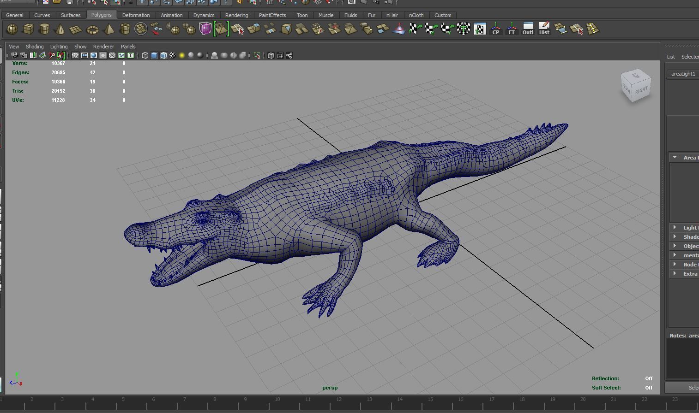The height and width of the screenshot is (413, 699).
Task: Enable smooth shade all display
Action: click(154, 55)
